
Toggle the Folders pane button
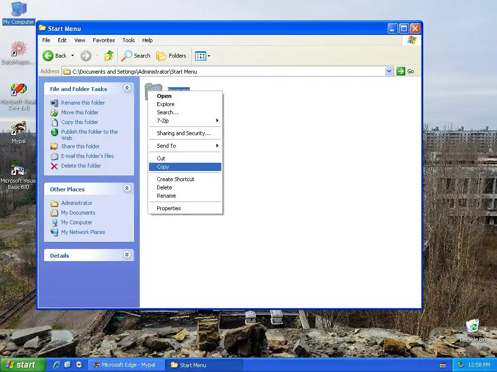[171, 56]
